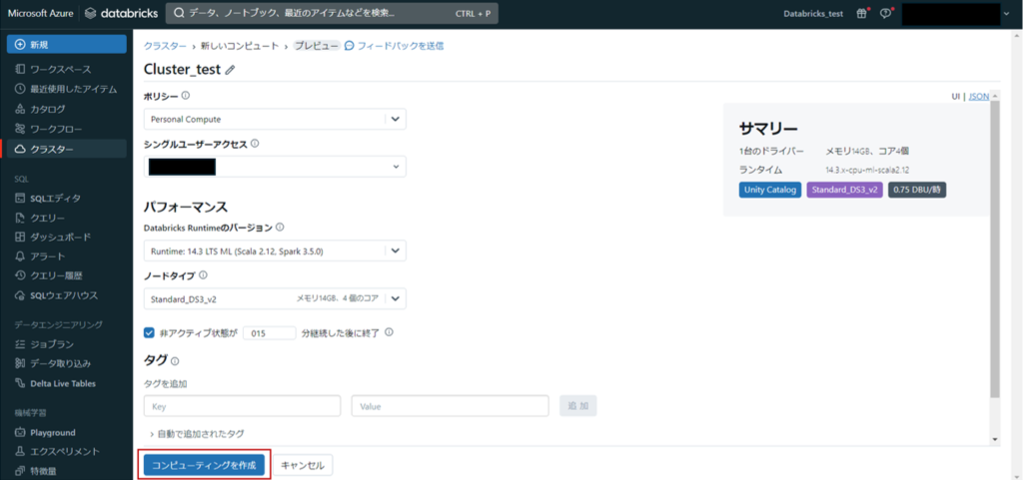
Task: Switch to JSON view link
Action: pyautogui.click(x=979, y=97)
